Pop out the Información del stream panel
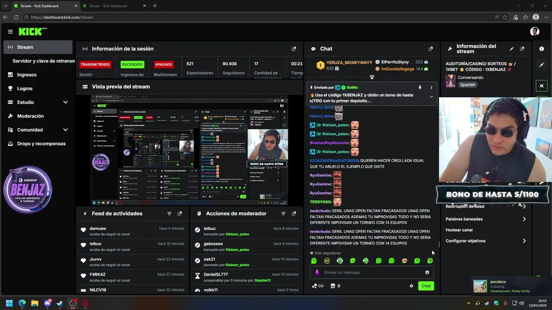The height and width of the screenshot is (310, 552). (522, 49)
